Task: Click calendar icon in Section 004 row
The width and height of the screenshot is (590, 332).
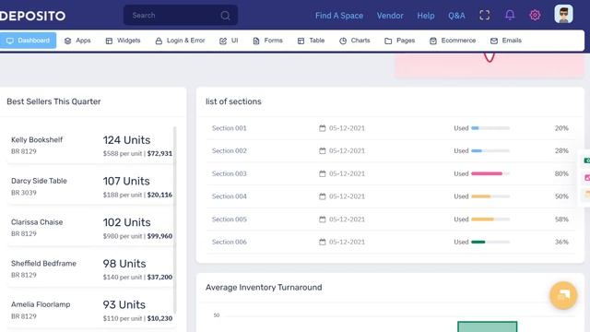Action: (322, 196)
